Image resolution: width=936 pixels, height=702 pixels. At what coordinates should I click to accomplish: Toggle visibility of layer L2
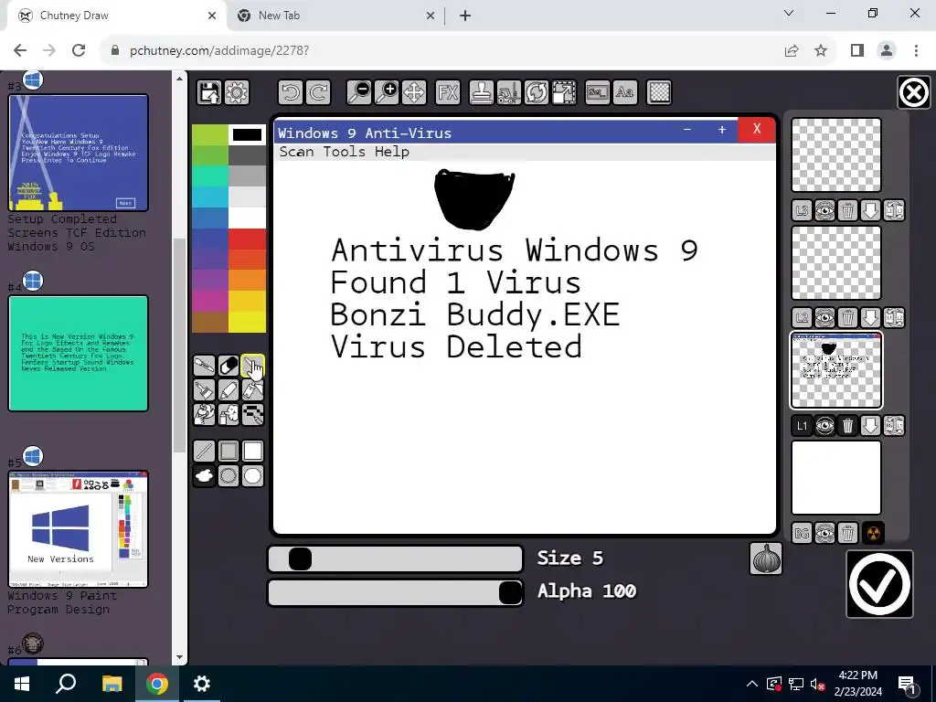[825, 317]
